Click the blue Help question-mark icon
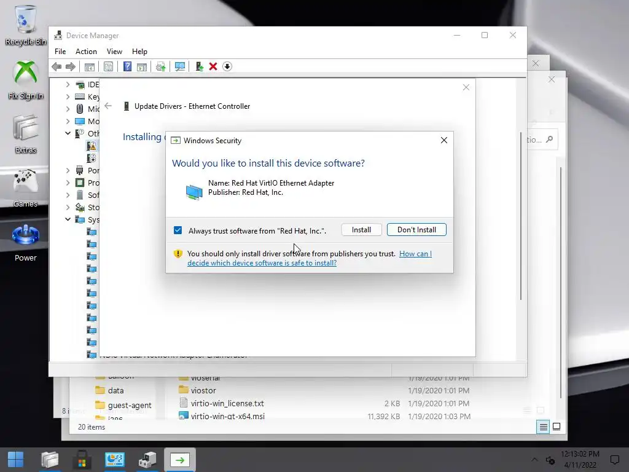629x472 pixels. (127, 66)
